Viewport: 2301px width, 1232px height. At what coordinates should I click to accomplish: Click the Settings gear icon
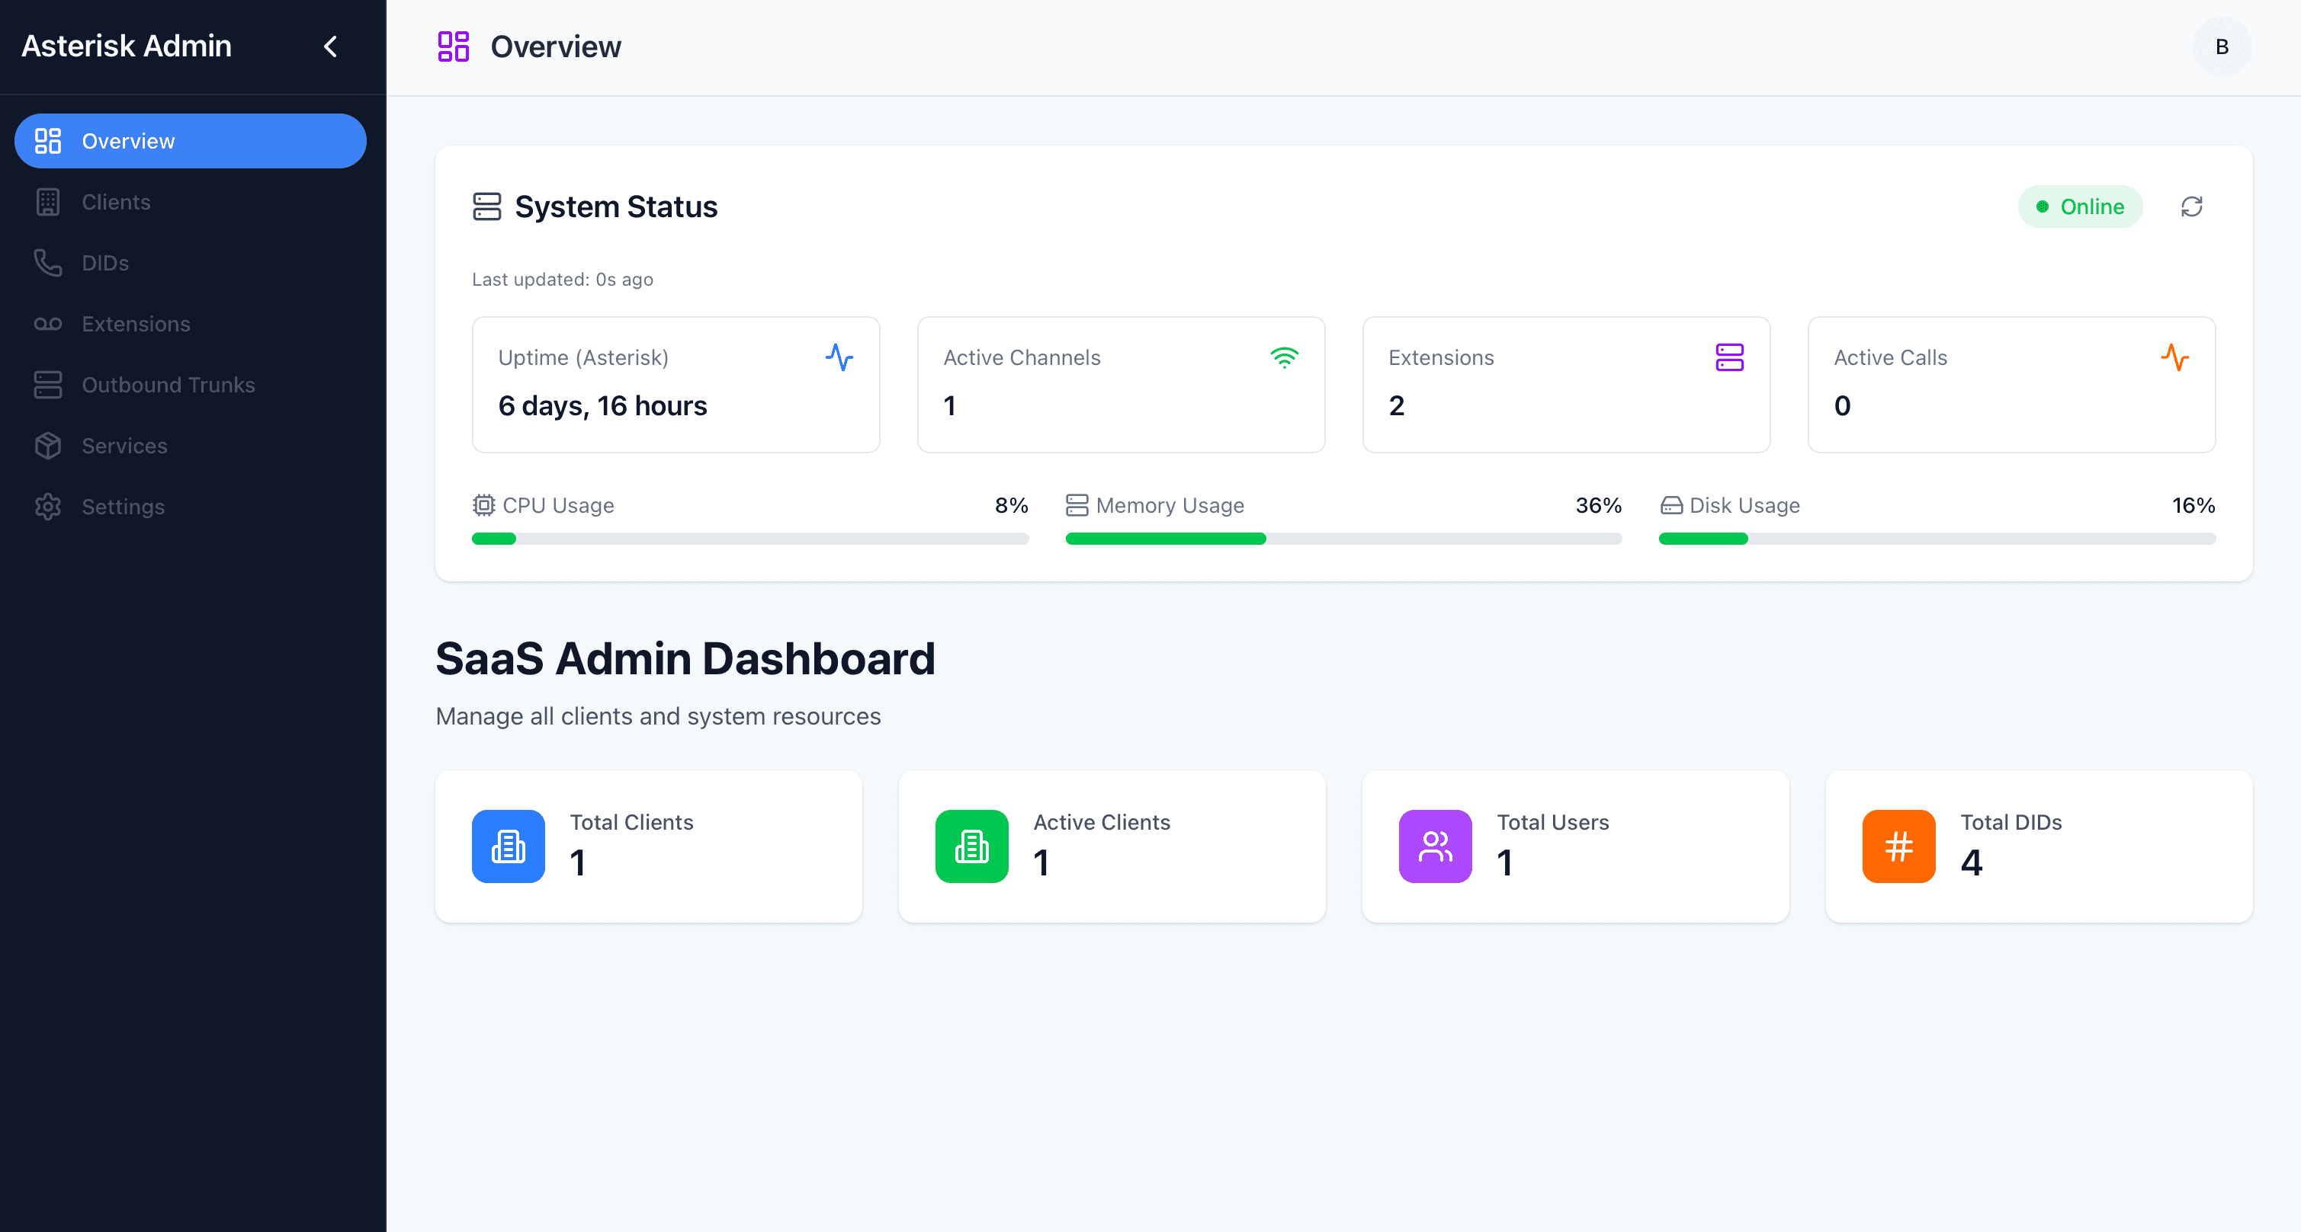(47, 507)
